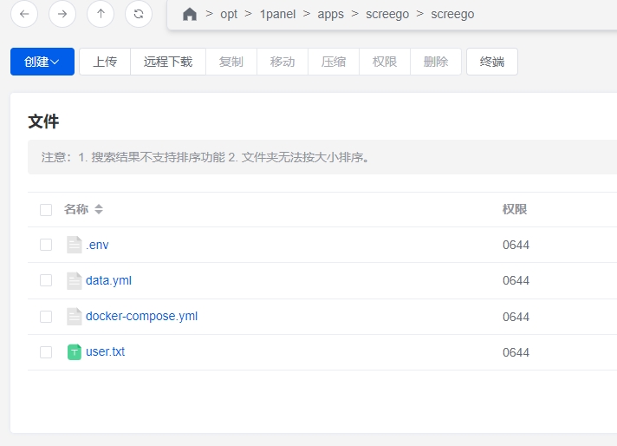Click the 复制 copy button
This screenshot has width=617, height=446.
pos(231,62)
